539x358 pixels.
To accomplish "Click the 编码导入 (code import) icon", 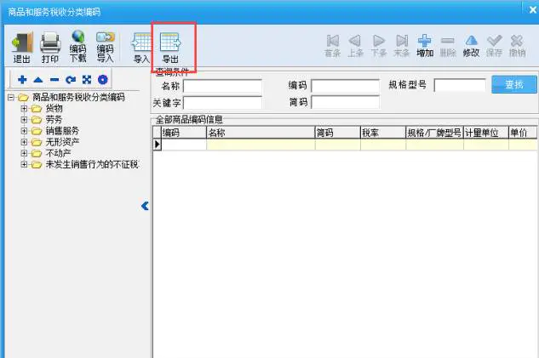I will pos(105,47).
